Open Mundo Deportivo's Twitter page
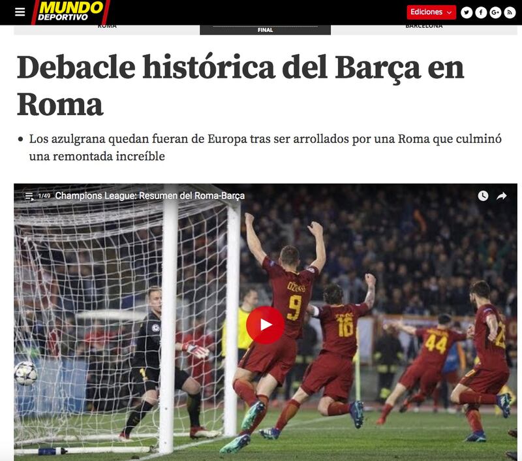522x461 pixels. coord(467,12)
